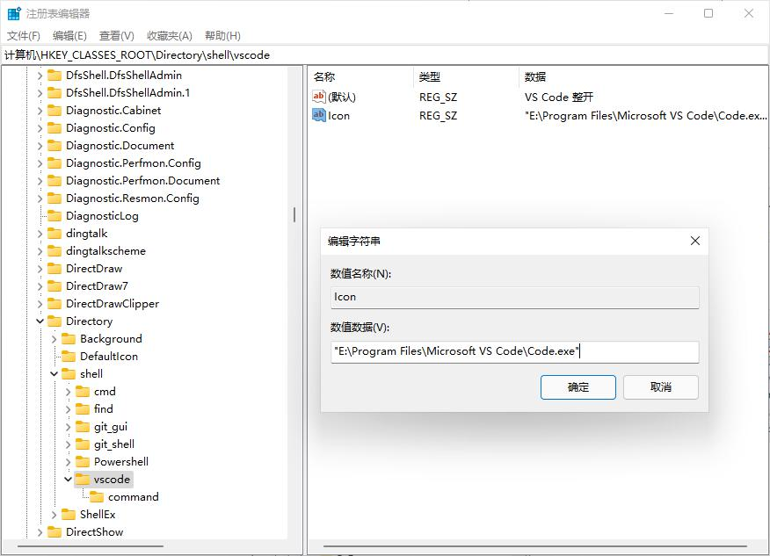Image resolution: width=770 pixels, height=556 pixels.
Task: Click the folder icon for DfsShell.DfsShellAdmin
Action: click(x=54, y=75)
